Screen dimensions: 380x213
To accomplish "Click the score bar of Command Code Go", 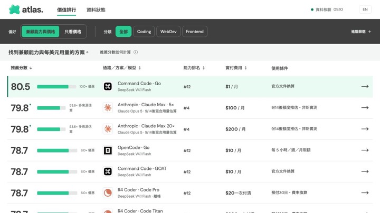I will [x=56, y=86].
